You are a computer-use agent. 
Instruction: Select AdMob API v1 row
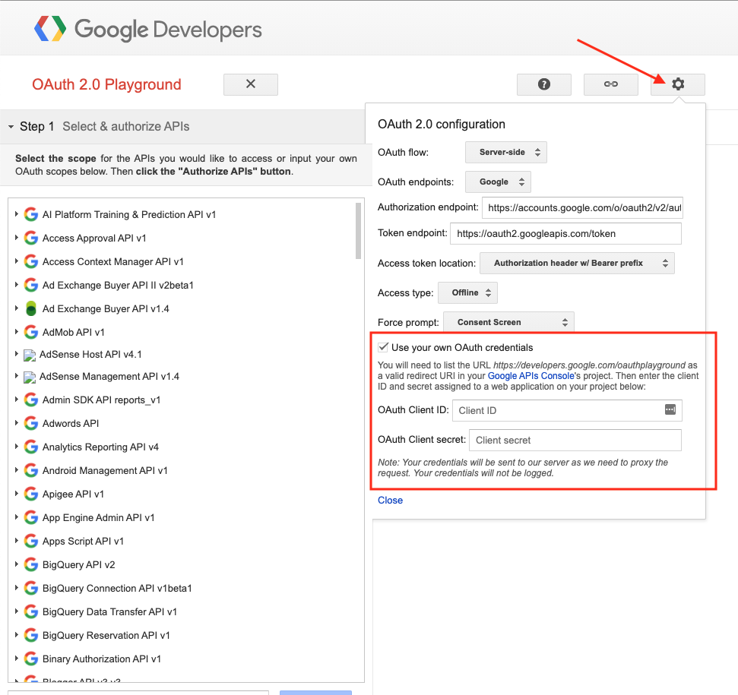pyautogui.click(x=74, y=332)
